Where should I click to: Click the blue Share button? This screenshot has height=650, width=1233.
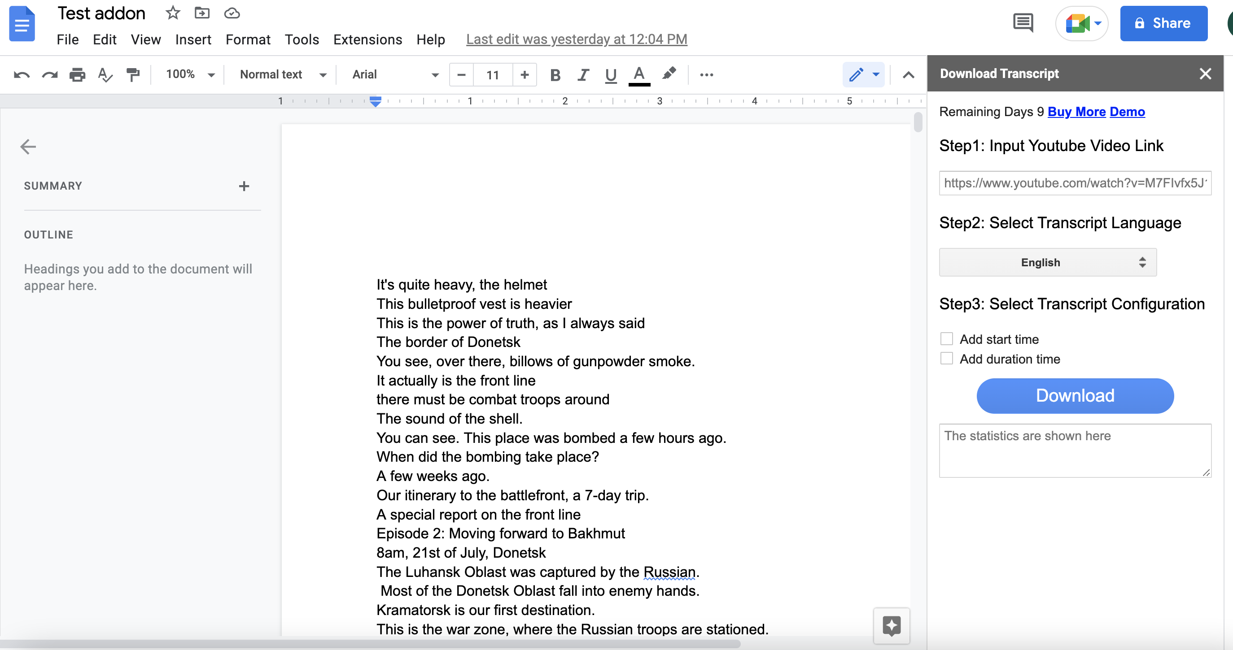pos(1163,23)
